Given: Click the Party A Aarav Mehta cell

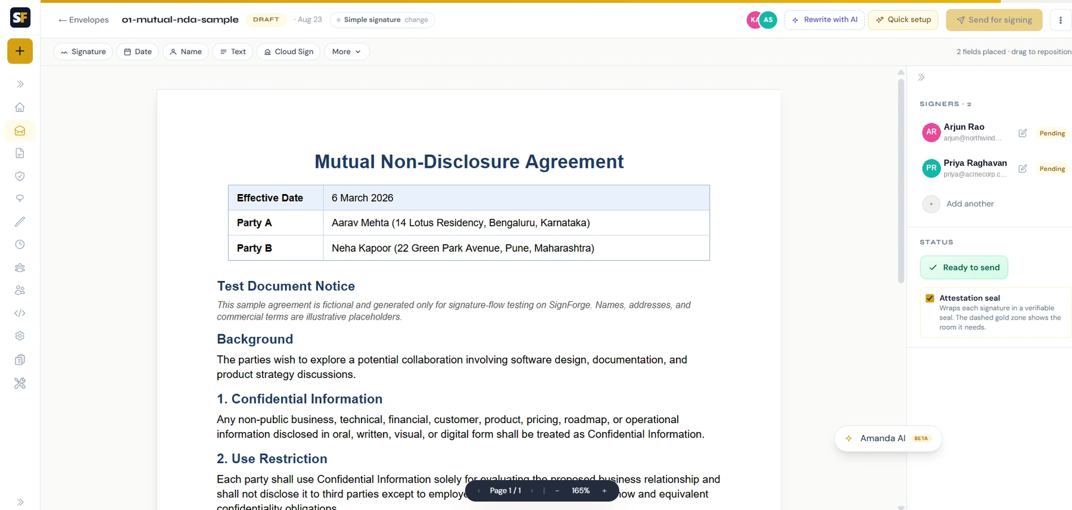Looking at the screenshot, I should click(516, 223).
